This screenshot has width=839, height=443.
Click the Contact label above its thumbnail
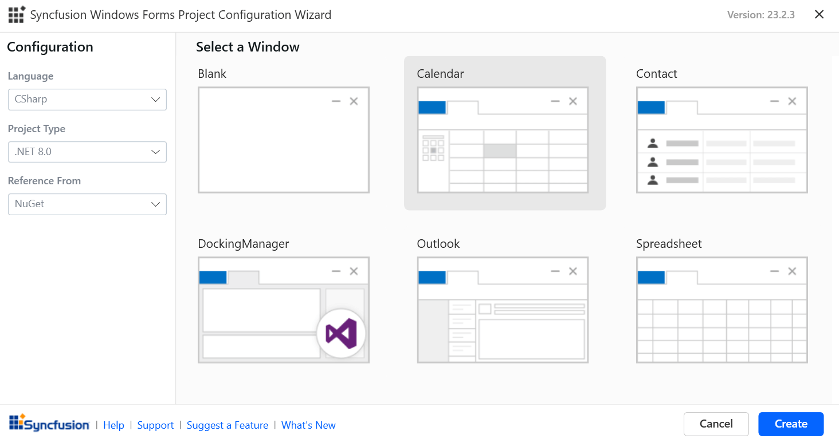point(657,74)
